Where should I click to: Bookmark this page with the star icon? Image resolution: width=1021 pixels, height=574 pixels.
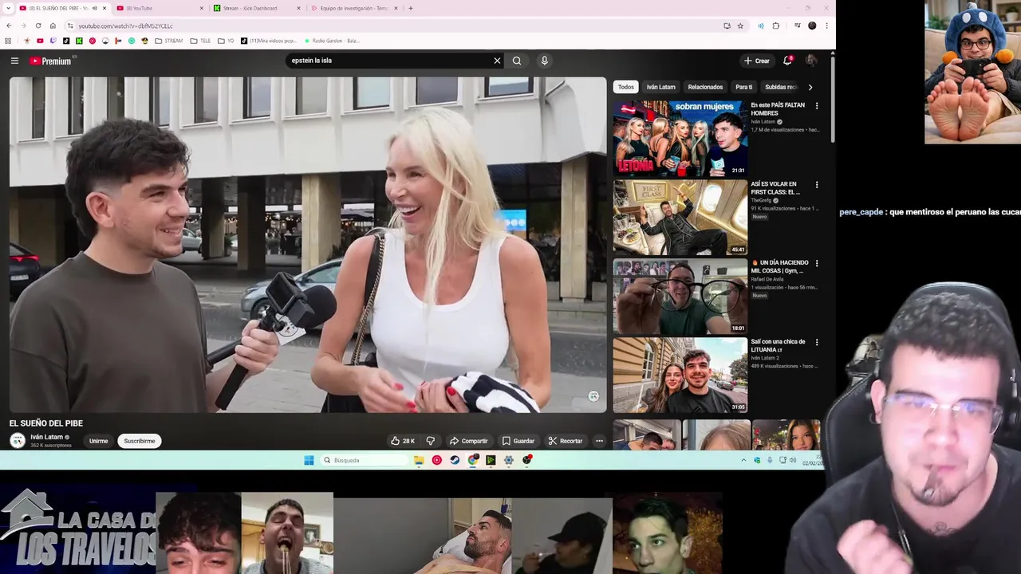(740, 26)
